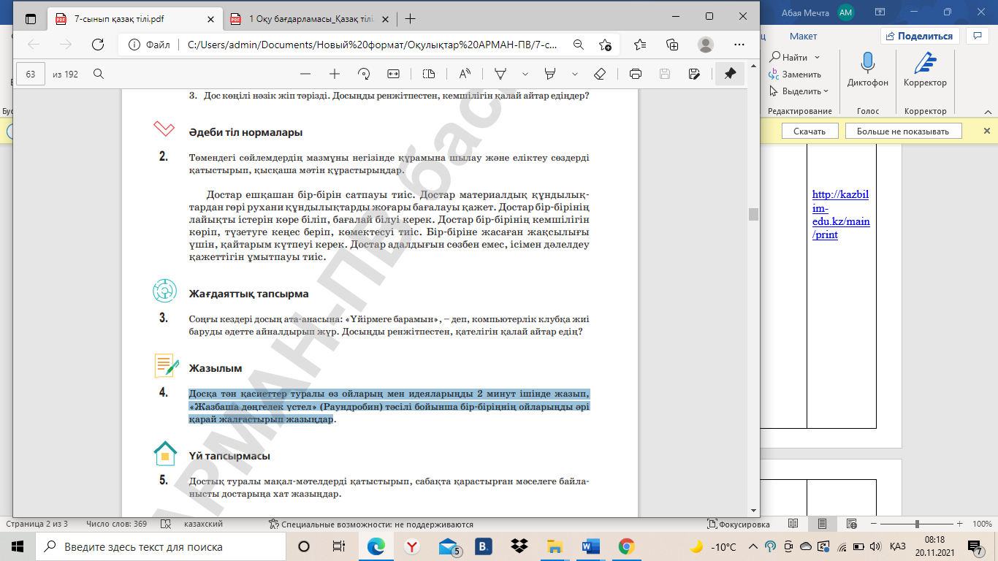998x561 pixels.
Task: Click the Word account avatar AM
Action: tap(846, 12)
